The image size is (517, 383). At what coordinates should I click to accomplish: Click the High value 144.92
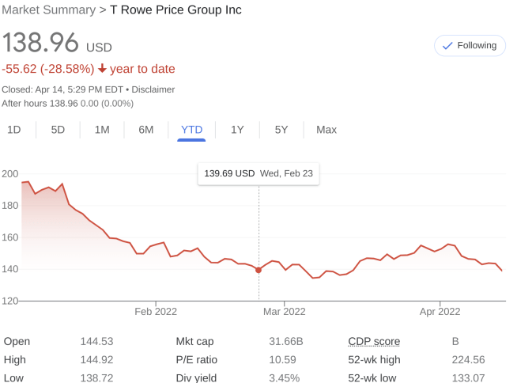(x=96, y=359)
